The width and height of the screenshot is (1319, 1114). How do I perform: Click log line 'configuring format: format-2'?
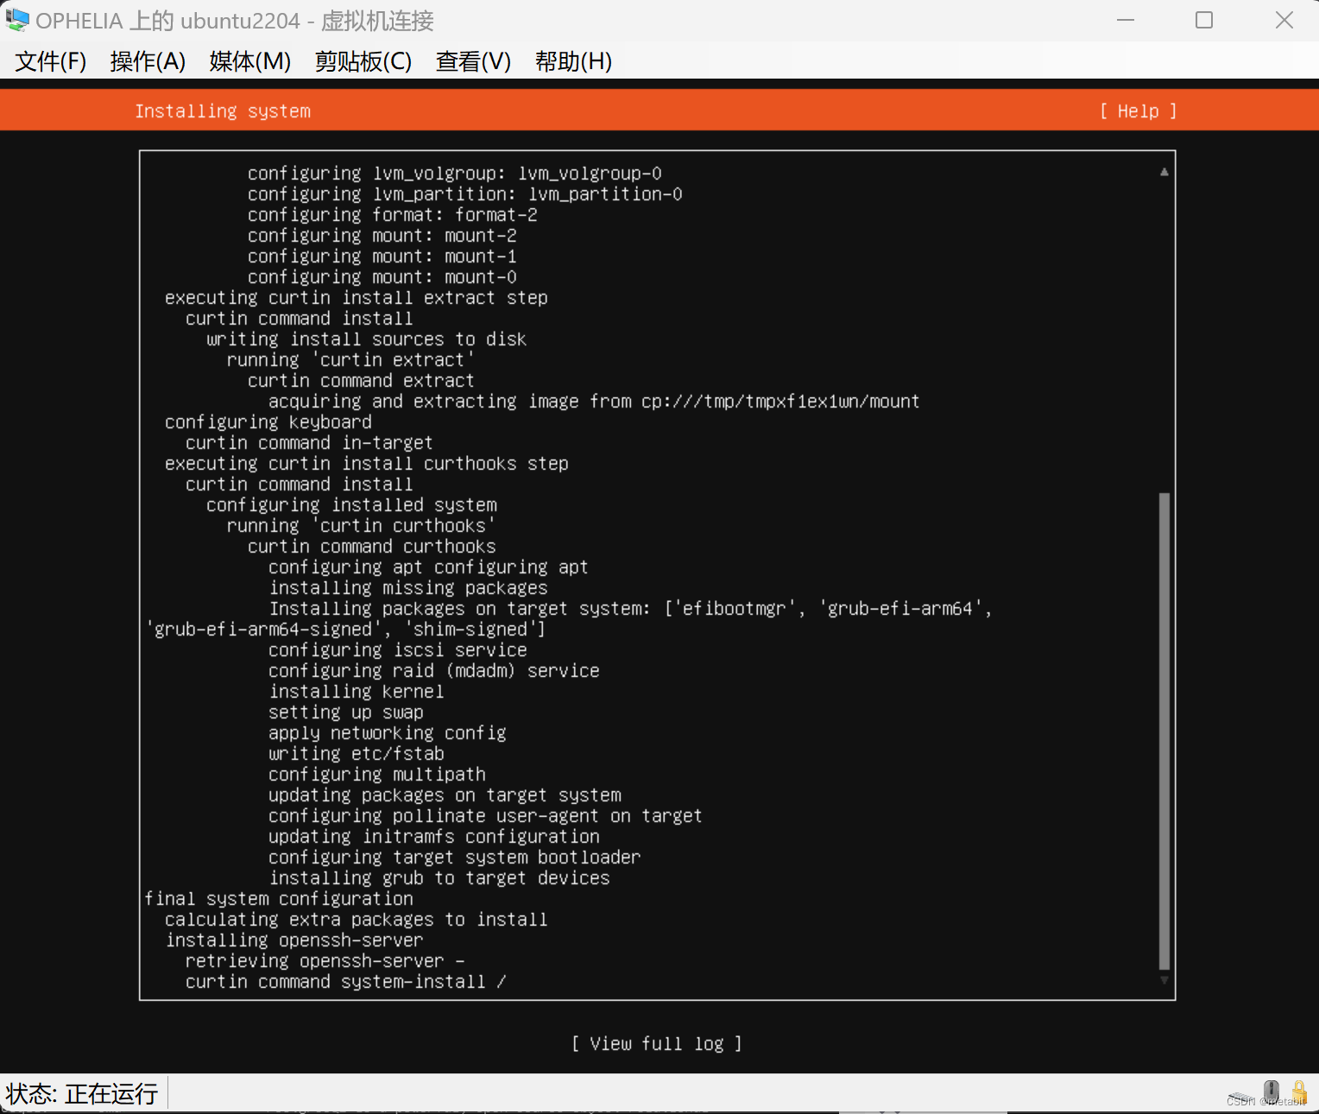click(x=393, y=215)
